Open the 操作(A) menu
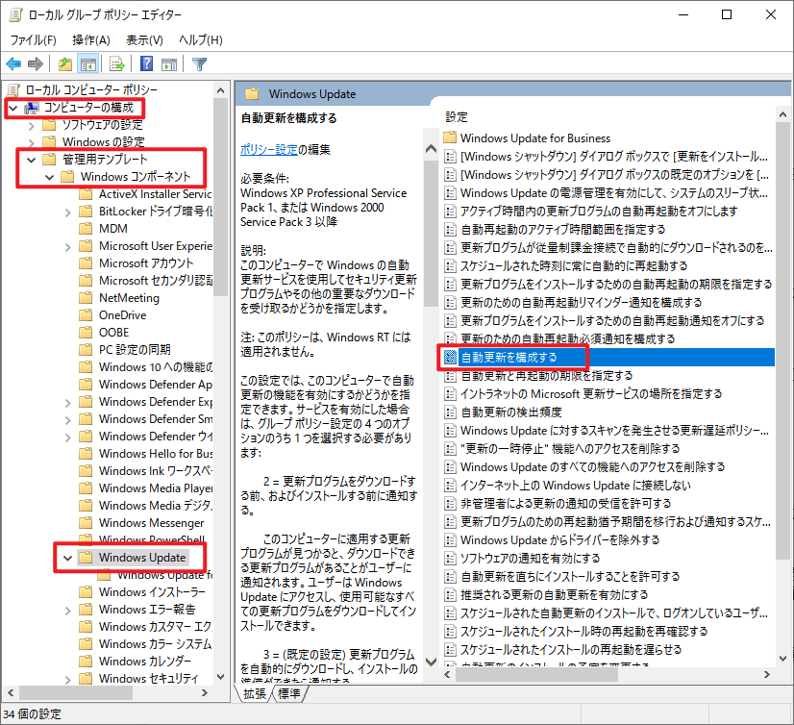This screenshot has height=725, width=794. (91, 40)
